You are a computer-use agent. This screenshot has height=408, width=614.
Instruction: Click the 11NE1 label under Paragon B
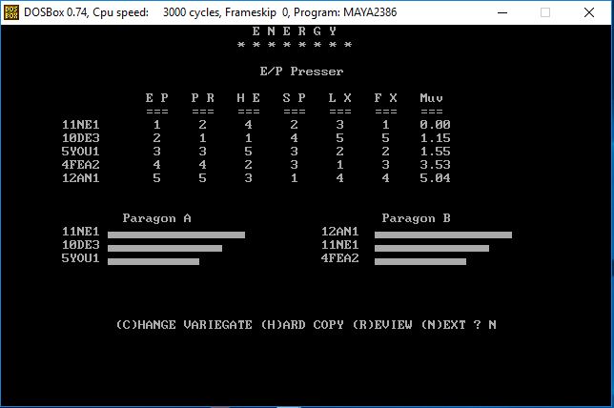coord(339,245)
